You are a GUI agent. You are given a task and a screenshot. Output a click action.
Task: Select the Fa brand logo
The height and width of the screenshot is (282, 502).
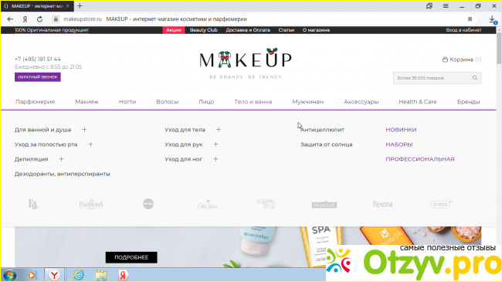point(33,204)
